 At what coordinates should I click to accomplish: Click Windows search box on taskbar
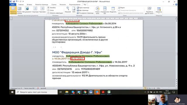coord(36,92)
